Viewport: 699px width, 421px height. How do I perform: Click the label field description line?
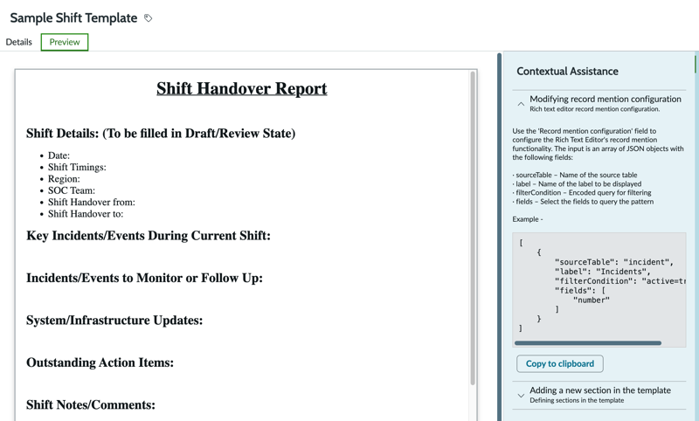point(578,183)
